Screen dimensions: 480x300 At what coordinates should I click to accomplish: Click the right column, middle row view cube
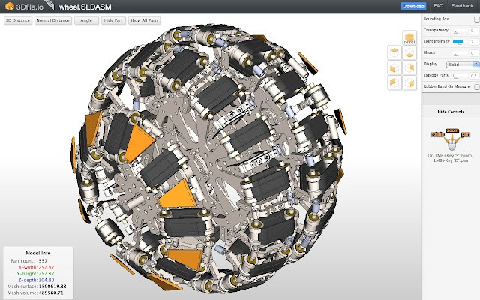click(409, 67)
